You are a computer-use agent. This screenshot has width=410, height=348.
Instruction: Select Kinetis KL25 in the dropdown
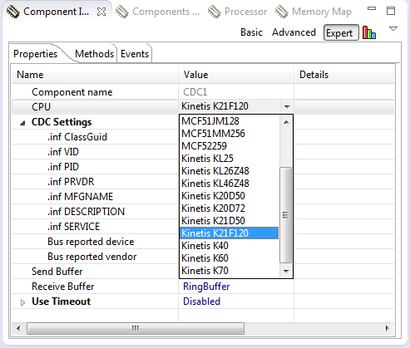230,159
